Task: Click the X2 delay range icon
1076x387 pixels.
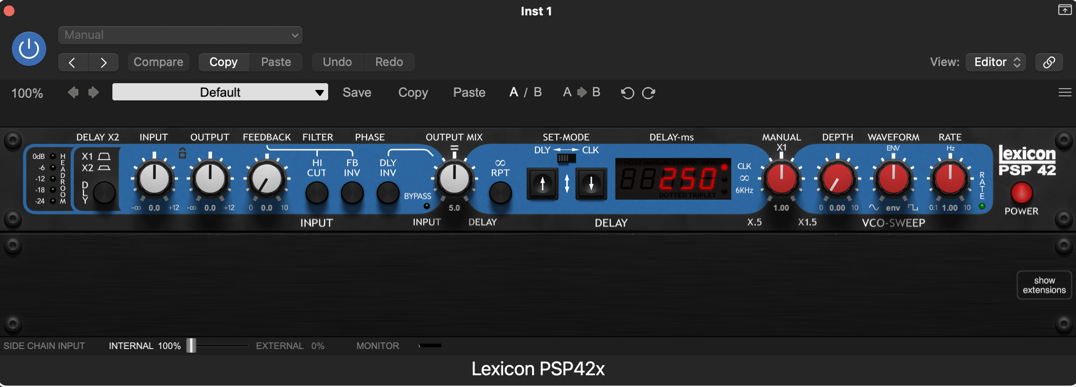Action: (x=104, y=168)
